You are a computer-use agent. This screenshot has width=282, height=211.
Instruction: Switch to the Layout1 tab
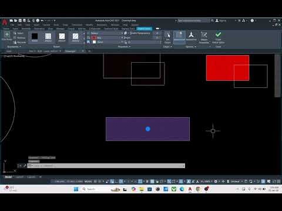(19, 177)
